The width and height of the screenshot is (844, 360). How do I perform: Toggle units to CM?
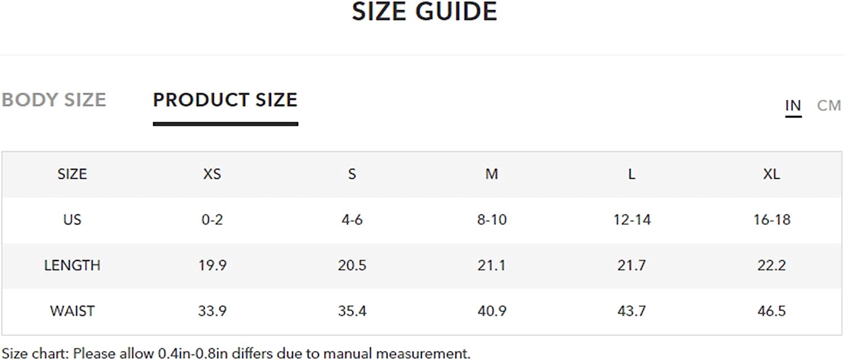point(829,105)
